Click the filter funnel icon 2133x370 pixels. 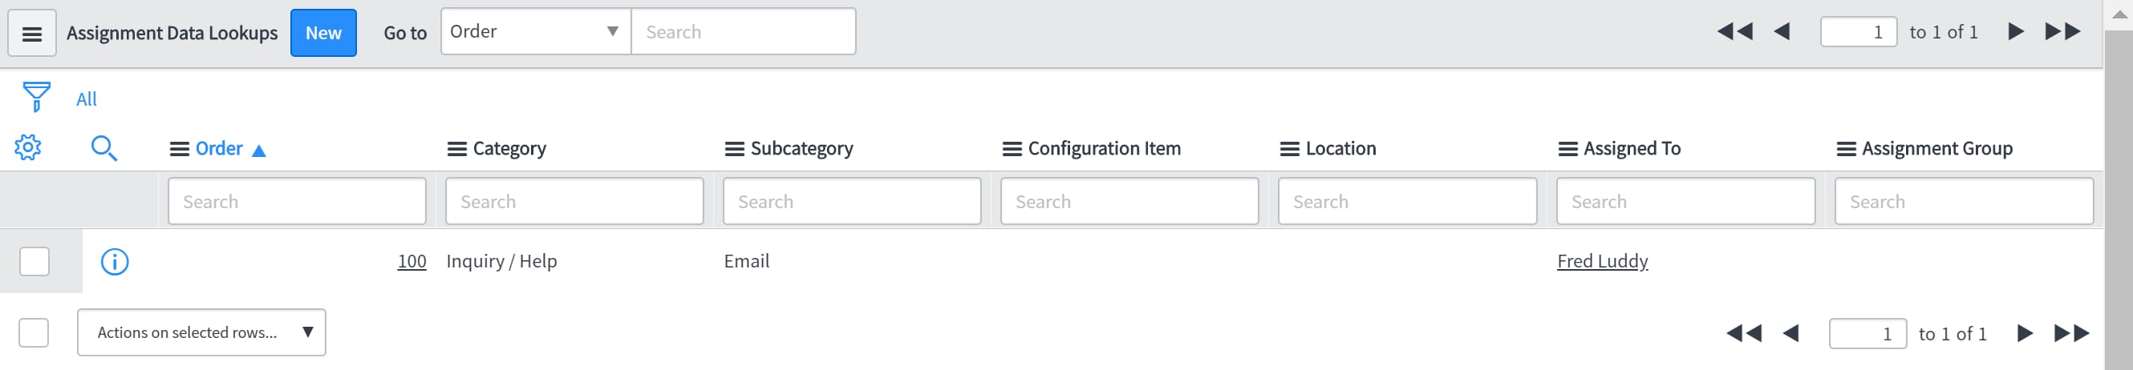tap(35, 97)
